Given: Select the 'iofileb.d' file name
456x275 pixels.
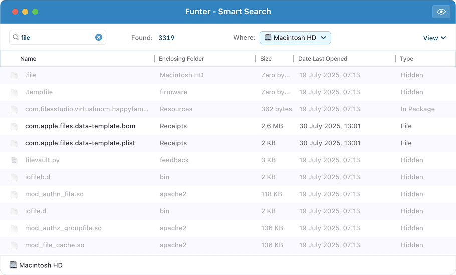Looking at the screenshot, I should pos(38,177).
